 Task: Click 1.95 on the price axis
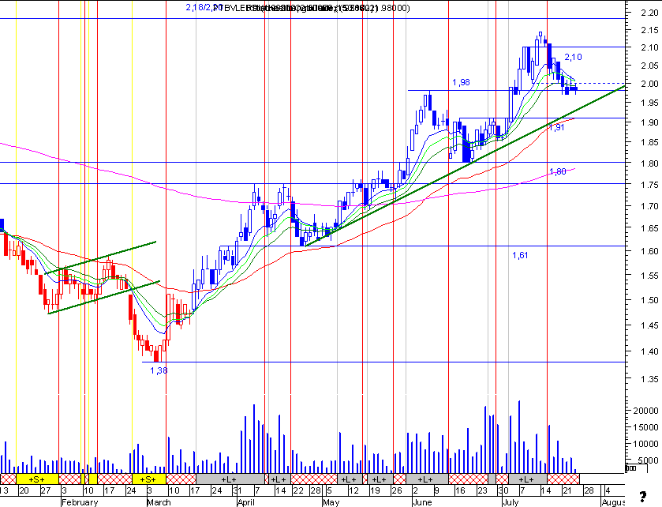point(649,103)
